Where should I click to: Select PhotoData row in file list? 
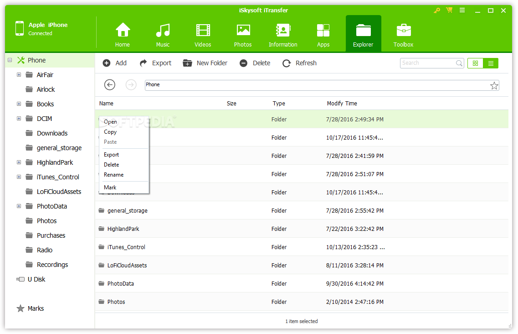[x=302, y=283]
